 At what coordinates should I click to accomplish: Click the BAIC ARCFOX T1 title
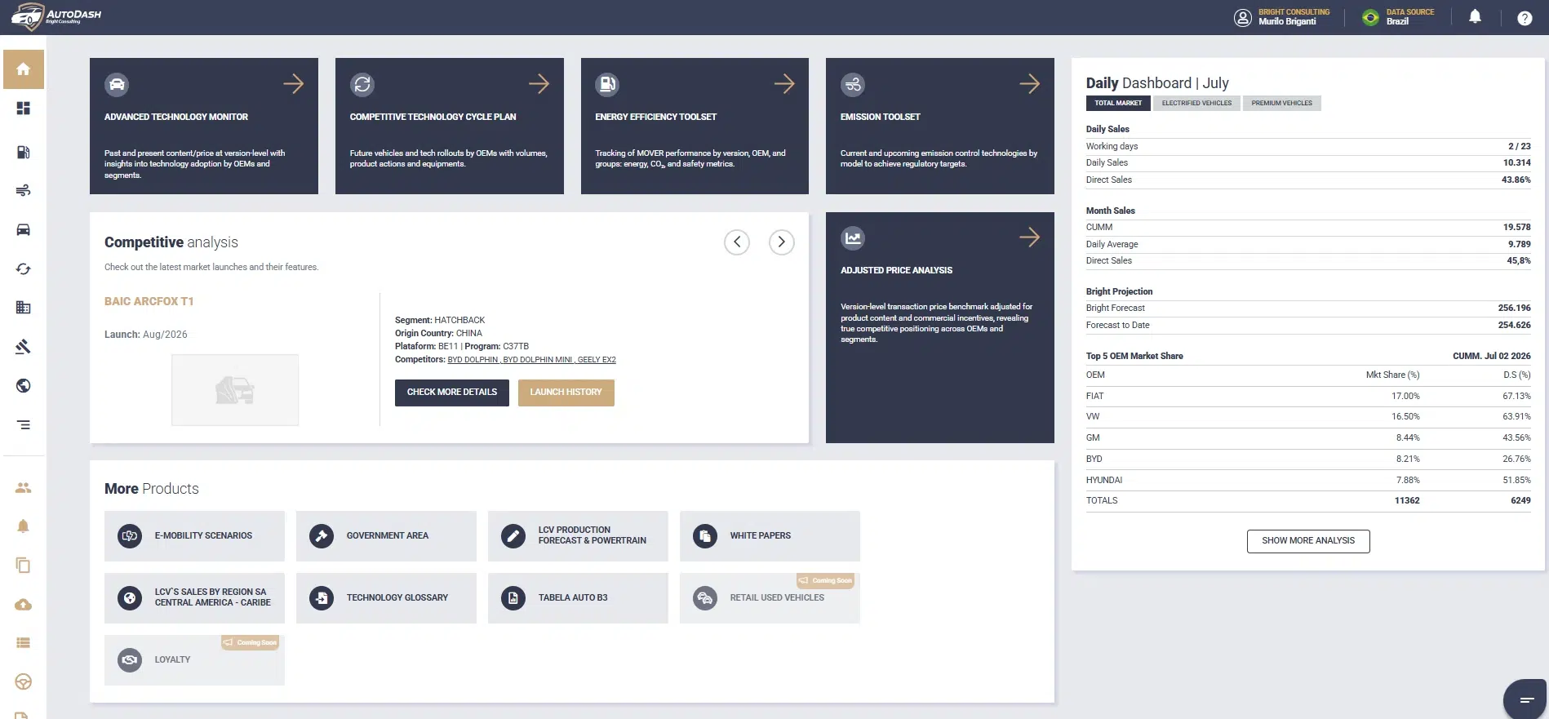[x=149, y=302]
